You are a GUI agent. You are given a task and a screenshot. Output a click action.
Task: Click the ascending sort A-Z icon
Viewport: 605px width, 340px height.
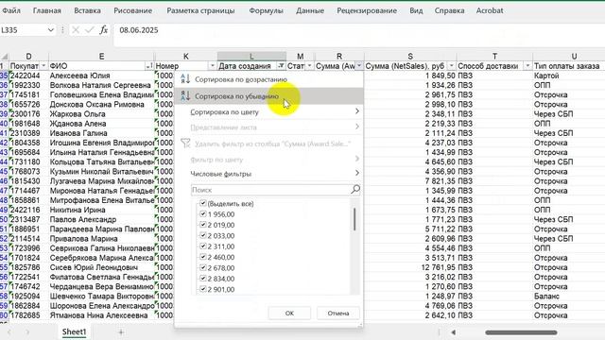pyautogui.click(x=185, y=79)
